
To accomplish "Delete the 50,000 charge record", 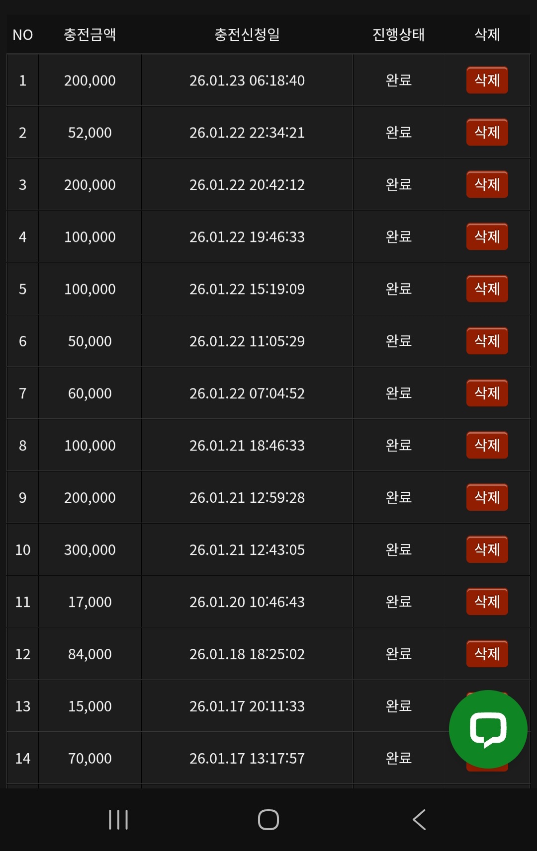I will coord(487,341).
